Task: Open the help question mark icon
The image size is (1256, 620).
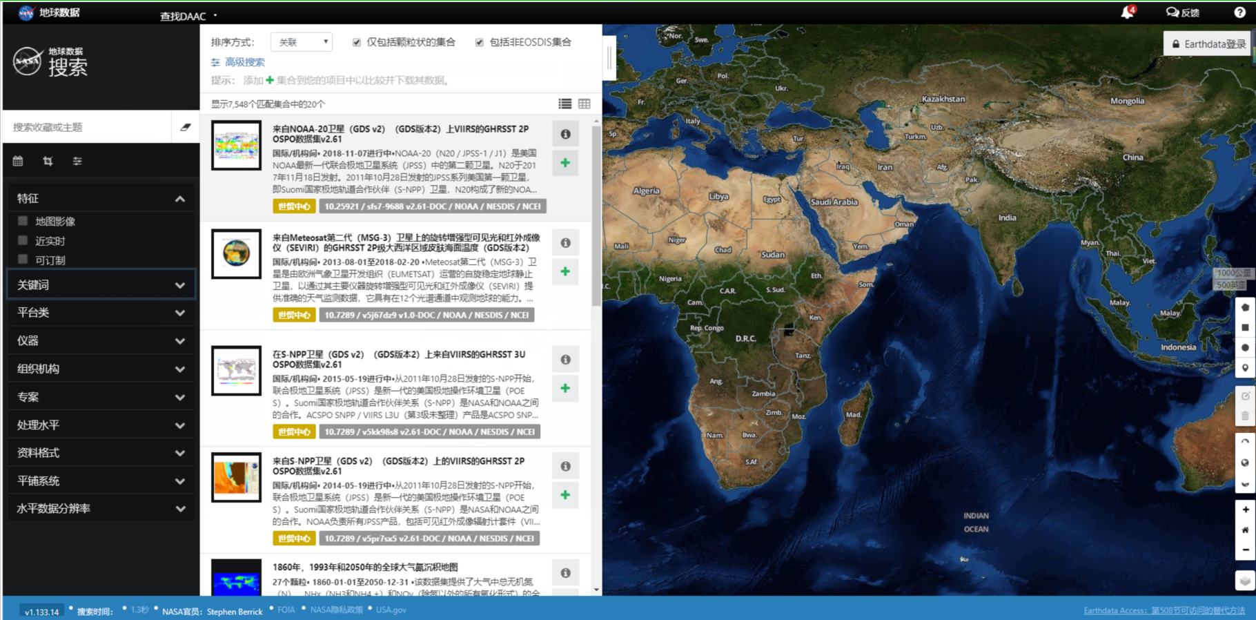Action: pyautogui.click(x=1239, y=12)
